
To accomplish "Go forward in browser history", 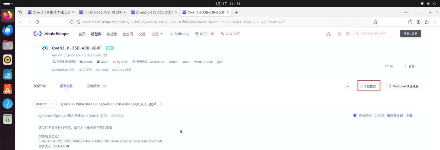I will [x=29, y=22].
